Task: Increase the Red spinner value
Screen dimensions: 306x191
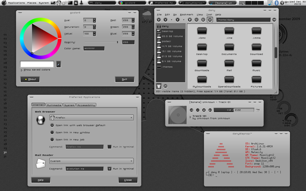Action: click(133, 19)
